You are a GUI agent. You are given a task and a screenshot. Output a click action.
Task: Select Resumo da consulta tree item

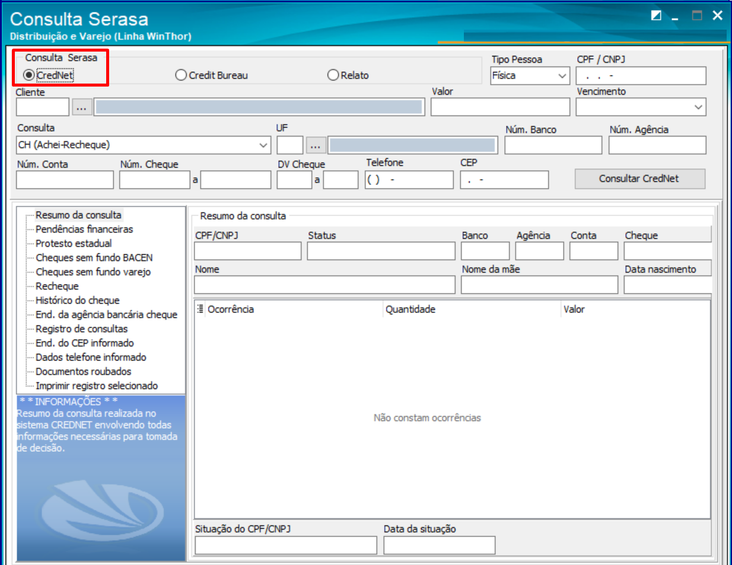coord(78,215)
